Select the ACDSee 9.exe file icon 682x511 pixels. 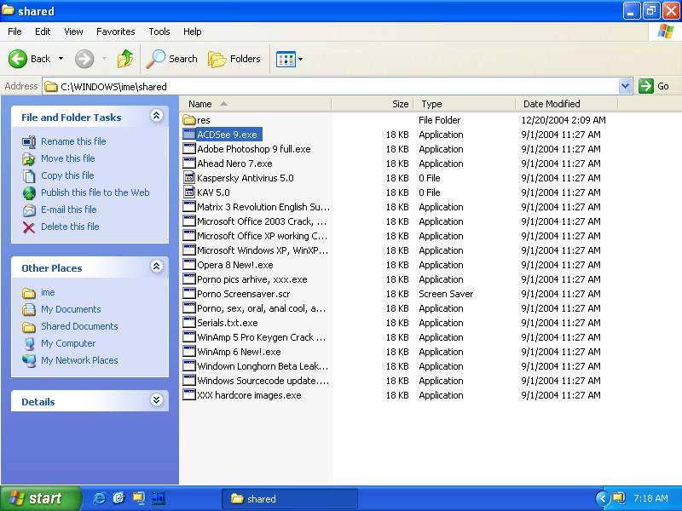(x=188, y=135)
